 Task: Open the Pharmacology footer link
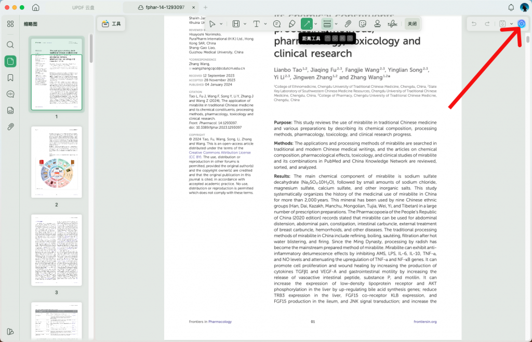pos(220,322)
